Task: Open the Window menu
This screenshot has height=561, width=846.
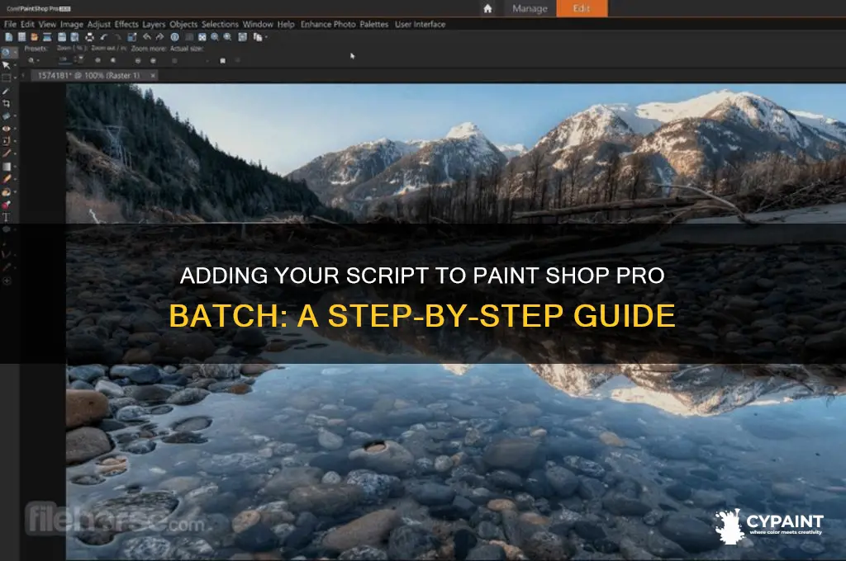Action: point(258,24)
